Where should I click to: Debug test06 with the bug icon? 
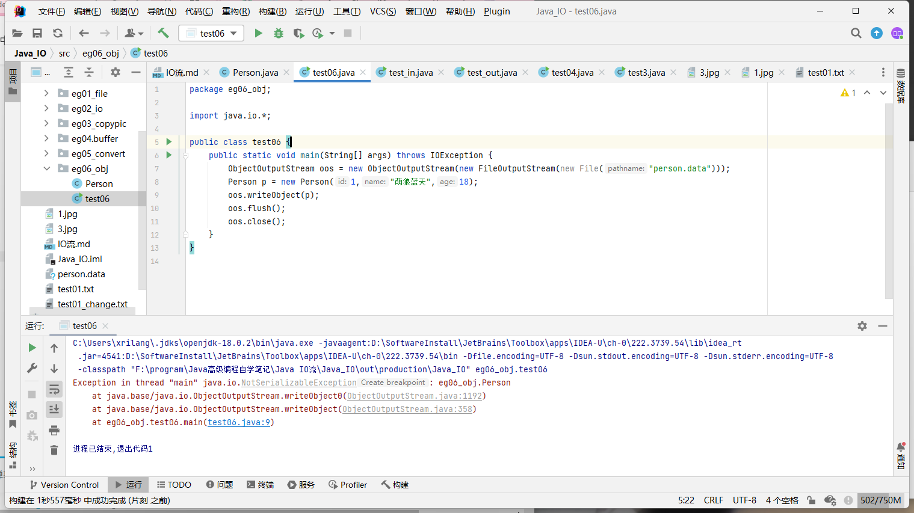tap(279, 33)
